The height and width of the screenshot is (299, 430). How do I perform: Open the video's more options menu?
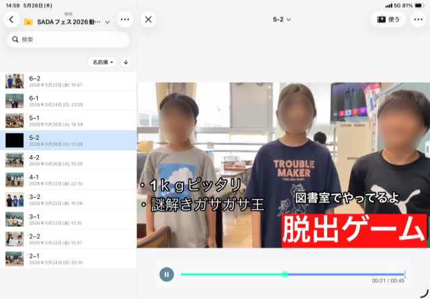click(x=418, y=19)
